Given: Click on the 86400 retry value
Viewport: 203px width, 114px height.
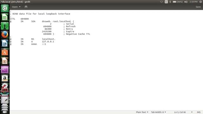Looking at the screenshot, I should click(x=48, y=29).
